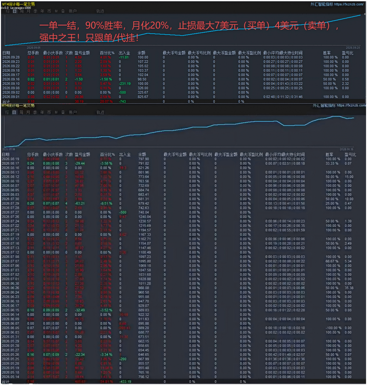Click the 最大浮亏金额 header in lower table
The height and width of the screenshot is (385, 367).
click(175, 155)
